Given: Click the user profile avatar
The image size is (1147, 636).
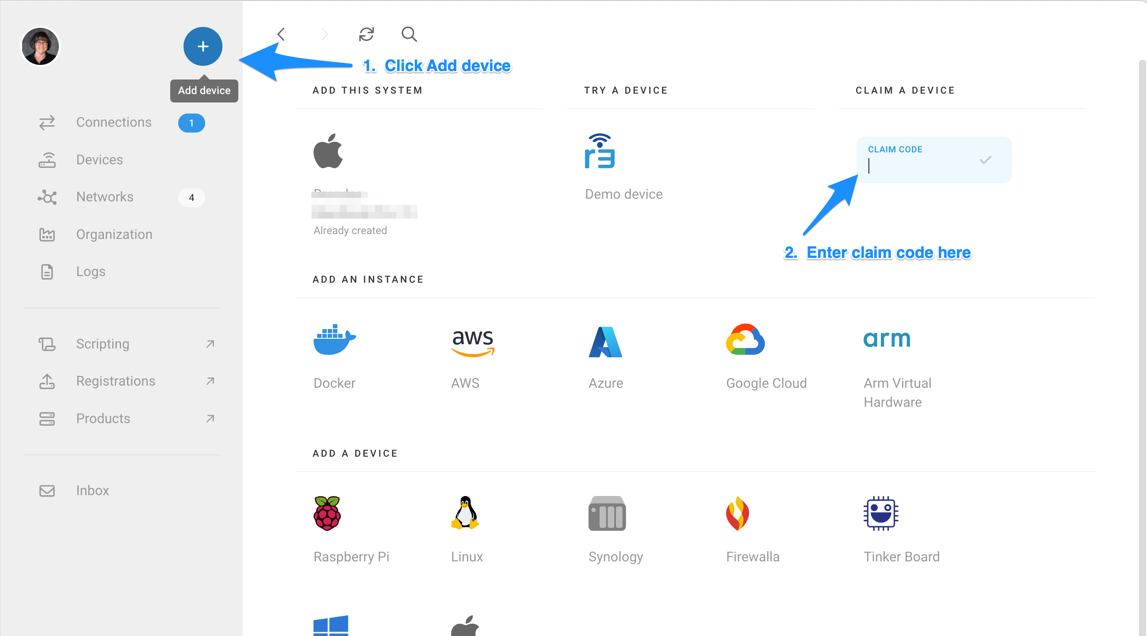Looking at the screenshot, I should click(40, 46).
